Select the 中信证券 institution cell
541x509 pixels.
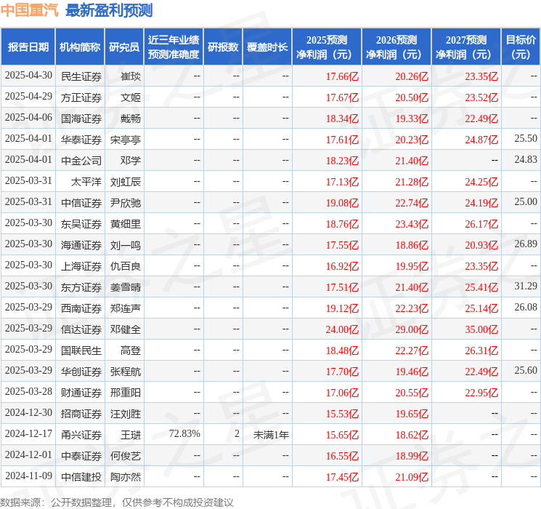(81, 203)
